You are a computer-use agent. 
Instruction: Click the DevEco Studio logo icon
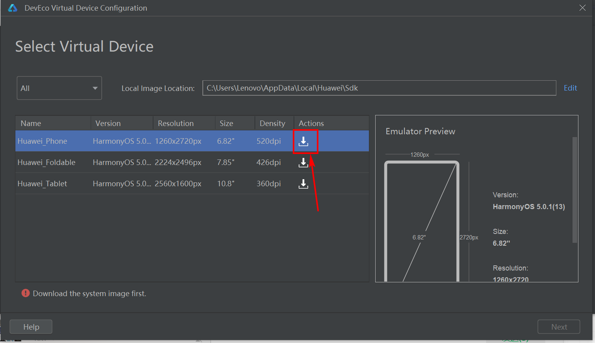(x=13, y=8)
